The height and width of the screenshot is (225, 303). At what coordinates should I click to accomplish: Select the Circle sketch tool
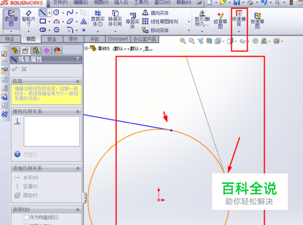56,13
